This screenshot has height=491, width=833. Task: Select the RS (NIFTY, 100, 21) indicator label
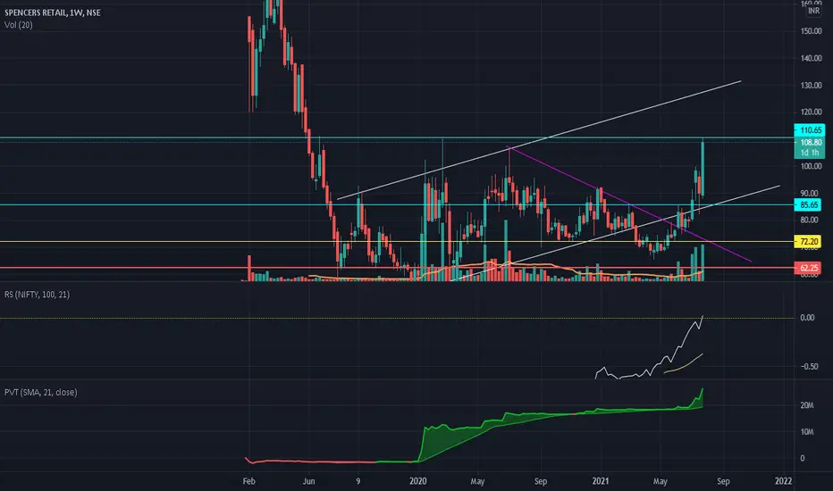click(38, 295)
